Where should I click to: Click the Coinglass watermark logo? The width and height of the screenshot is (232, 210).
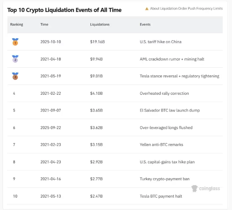[x=206, y=189]
